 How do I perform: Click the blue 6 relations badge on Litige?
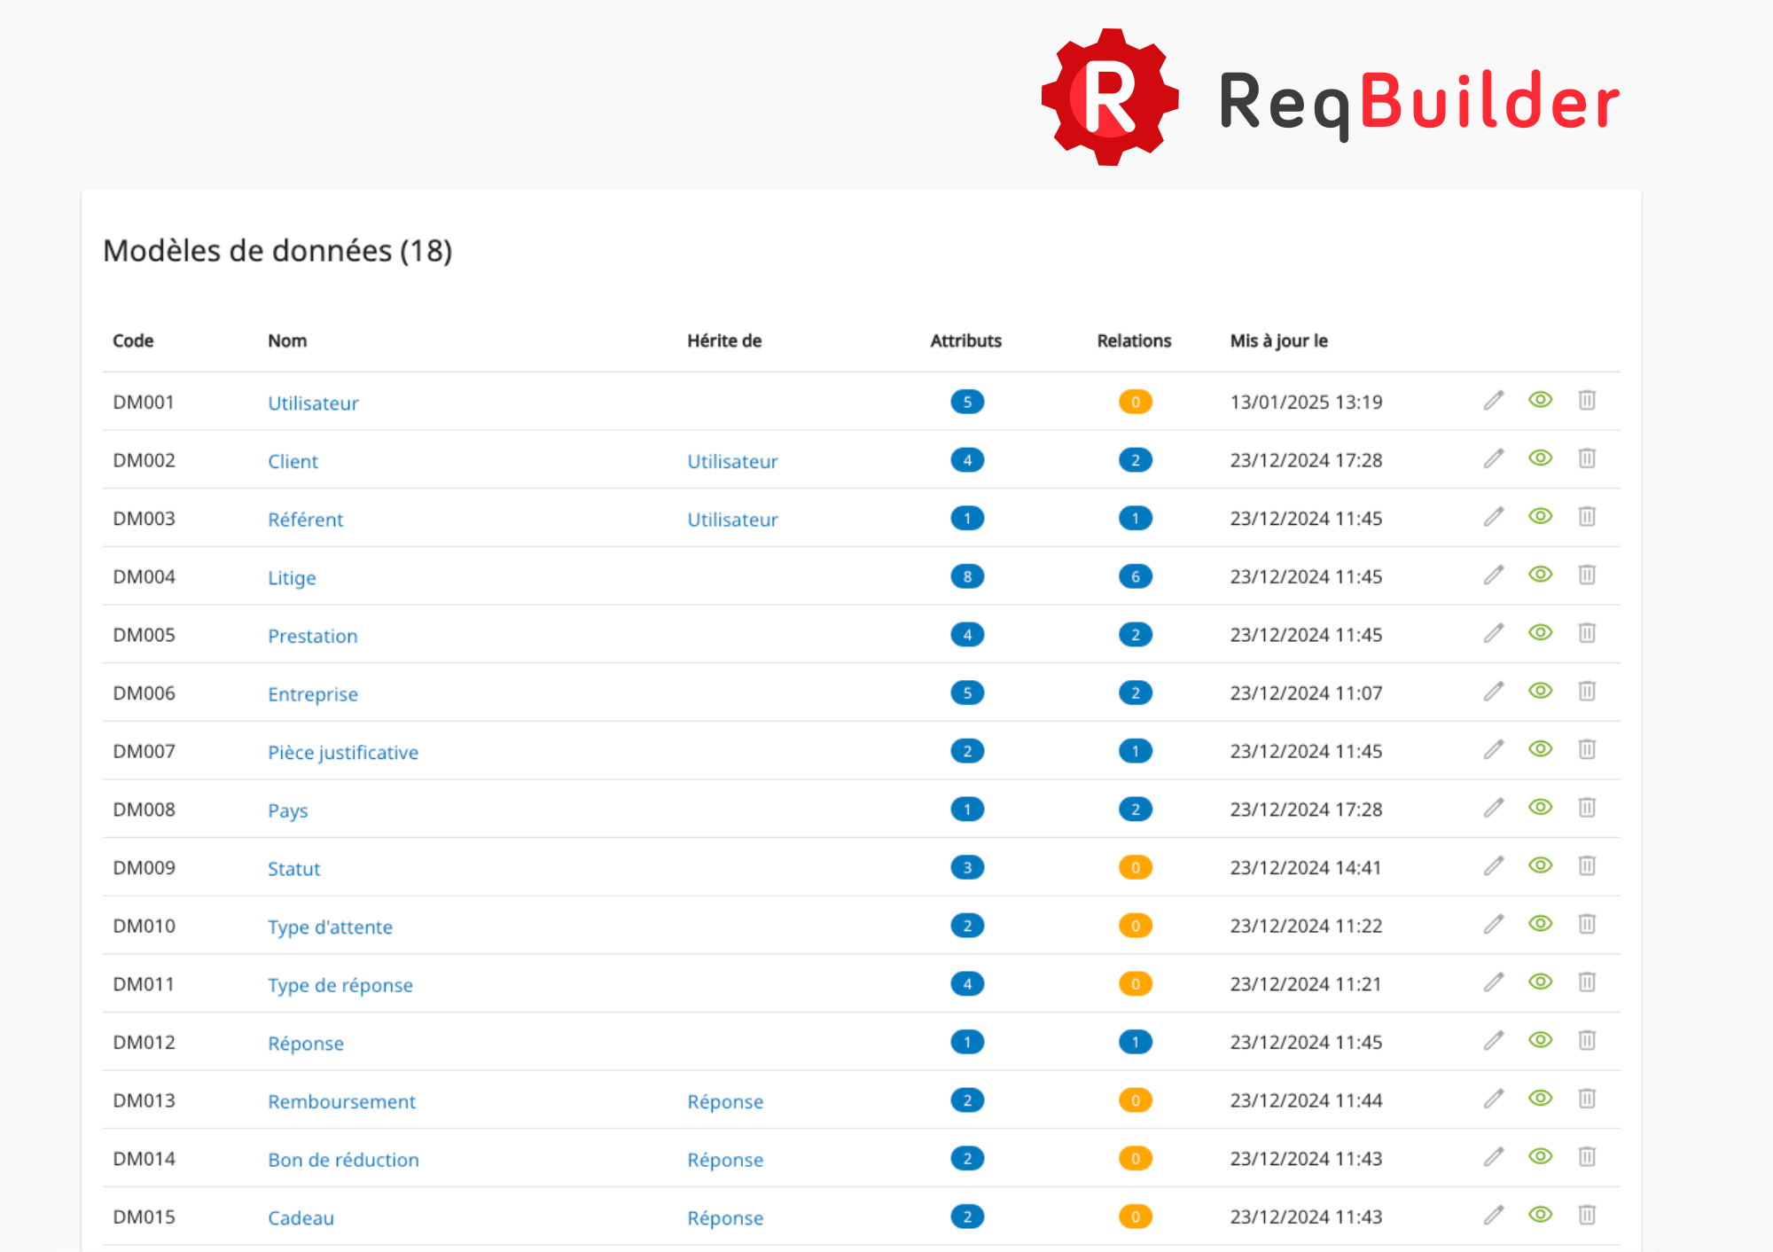(x=1136, y=576)
